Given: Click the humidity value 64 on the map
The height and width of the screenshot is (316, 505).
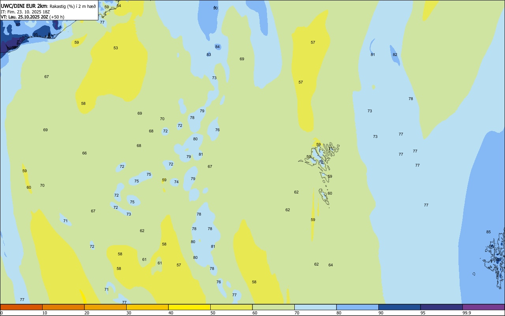Looking at the screenshot, I should pyautogui.click(x=331, y=265).
